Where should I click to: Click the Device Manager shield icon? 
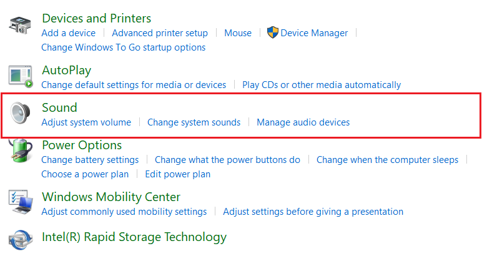(x=272, y=32)
